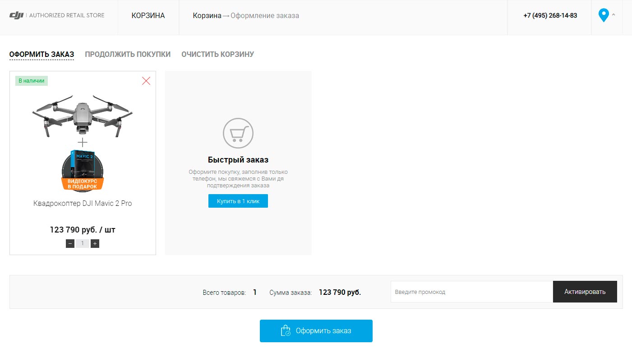Screen dimensions: 632x349
Task: Open the ПРОДОЛЖИТЬ ПОКУПКИ link
Action: (128, 55)
